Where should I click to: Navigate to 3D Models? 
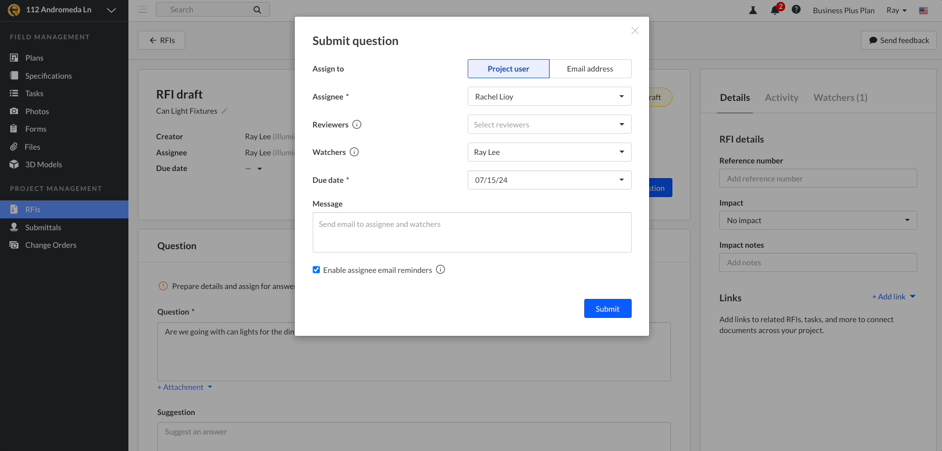click(44, 164)
